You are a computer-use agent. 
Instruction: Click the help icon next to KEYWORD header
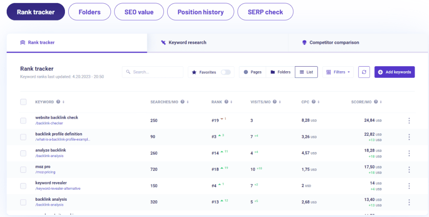[x=58, y=102]
